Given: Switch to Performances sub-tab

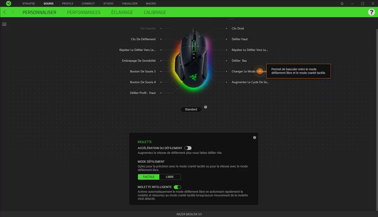Looking at the screenshot, I should [84, 12].
